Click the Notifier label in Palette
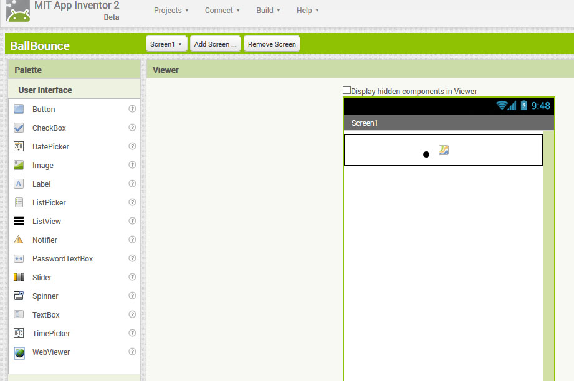This screenshot has width=574, height=381. click(45, 240)
